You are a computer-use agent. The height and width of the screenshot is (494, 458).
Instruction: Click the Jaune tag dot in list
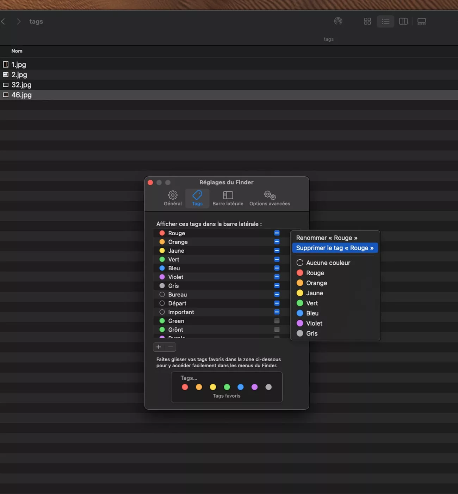162,251
